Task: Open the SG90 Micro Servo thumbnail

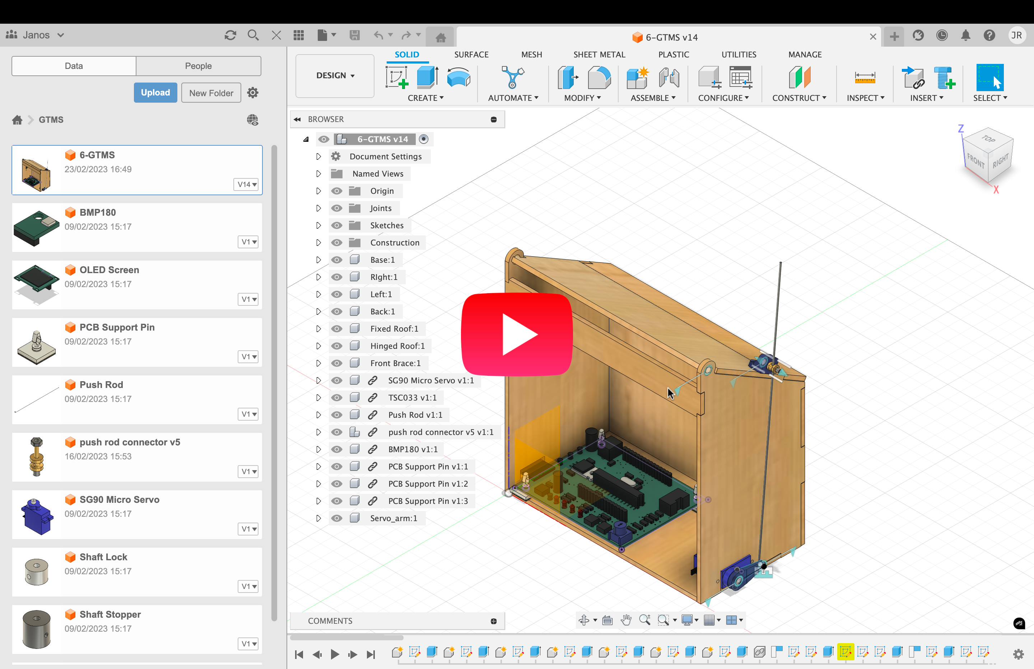Action: pos(37,515)
